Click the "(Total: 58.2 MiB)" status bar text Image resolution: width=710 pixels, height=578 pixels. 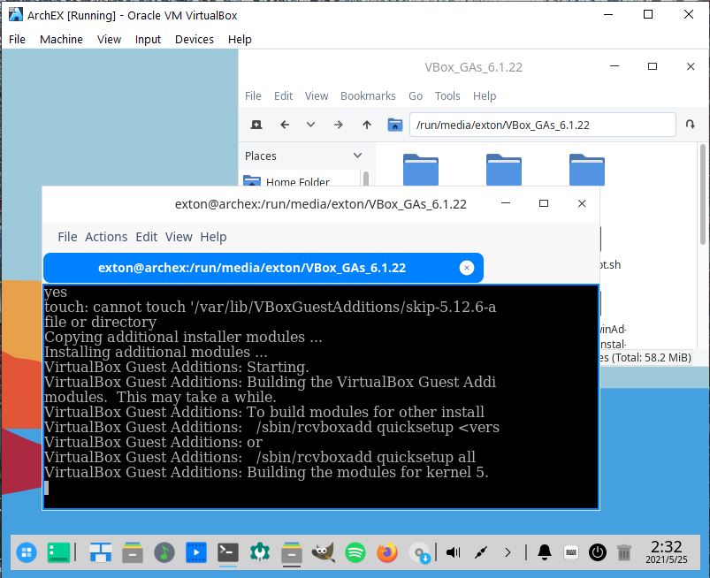tap(652, 358)
